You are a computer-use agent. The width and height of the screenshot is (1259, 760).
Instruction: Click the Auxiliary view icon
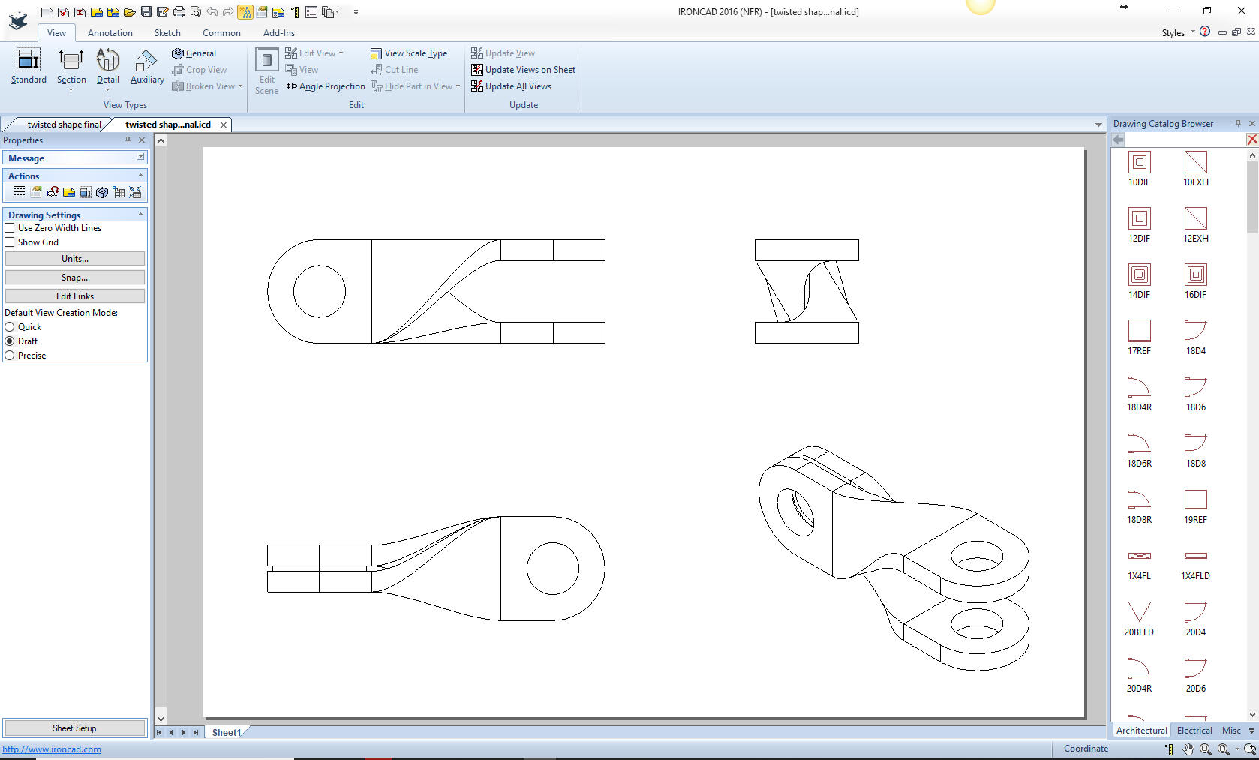point(147,66)
